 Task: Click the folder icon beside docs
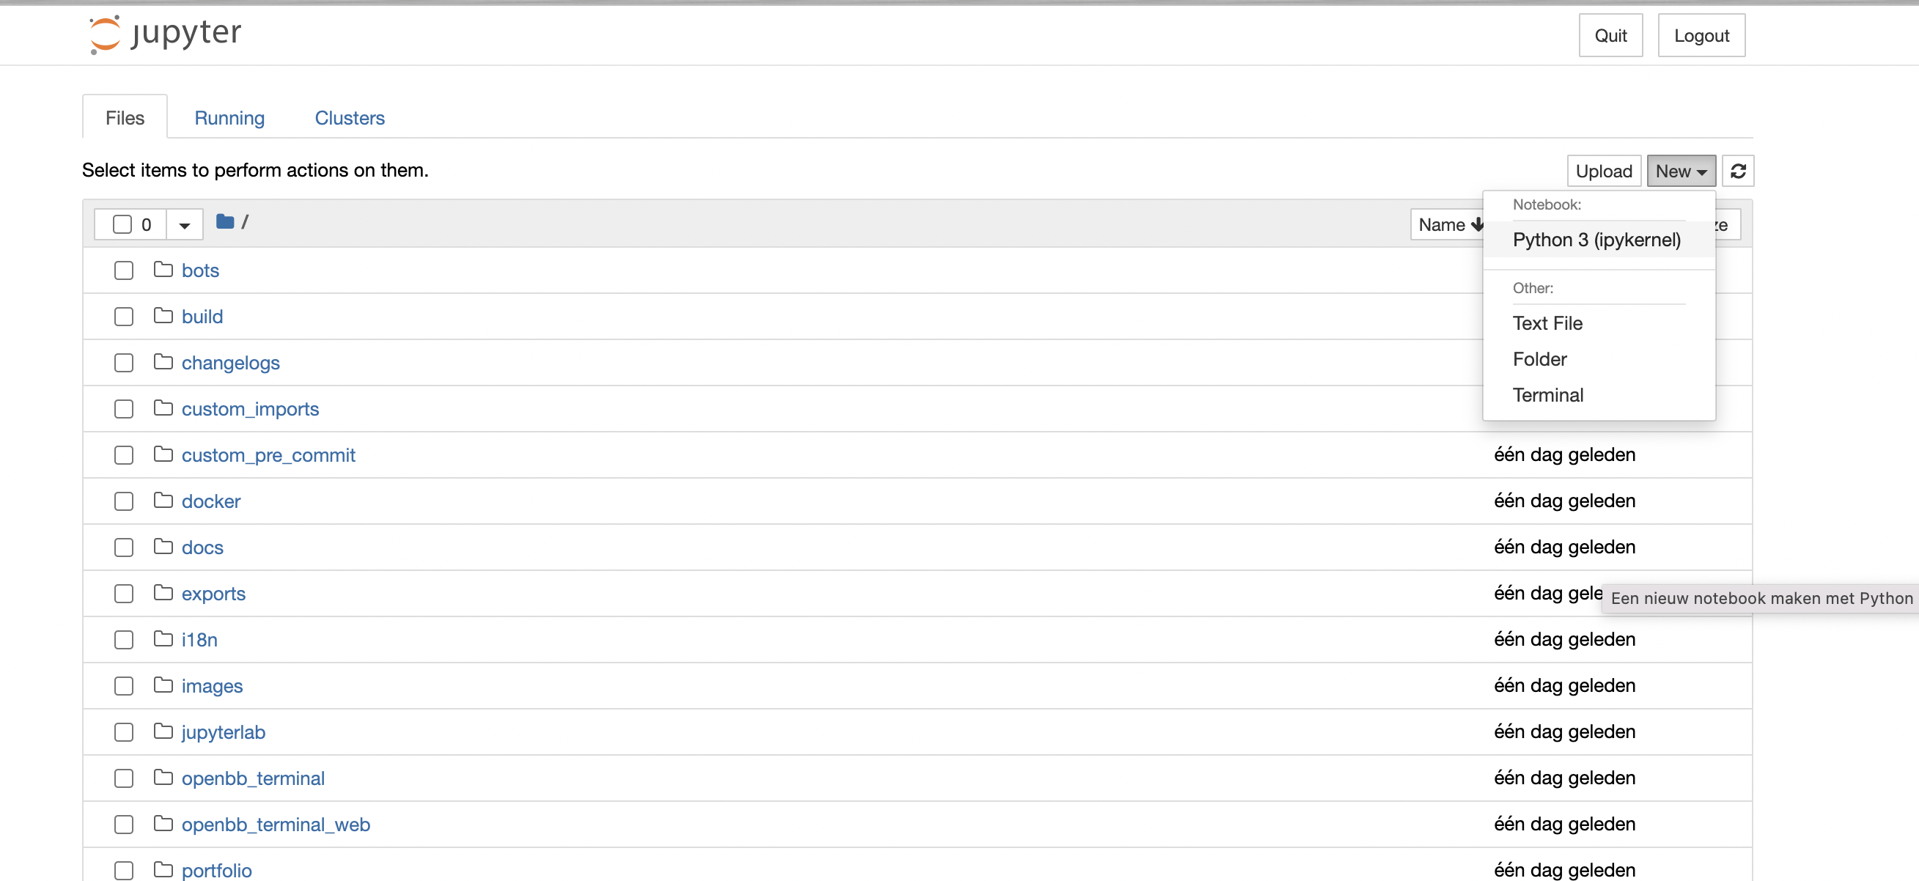[163, 547]
